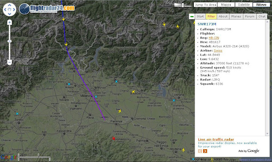Show previous ad with left arrow
The image size is (272, 162).
click(x=200, y=151)
